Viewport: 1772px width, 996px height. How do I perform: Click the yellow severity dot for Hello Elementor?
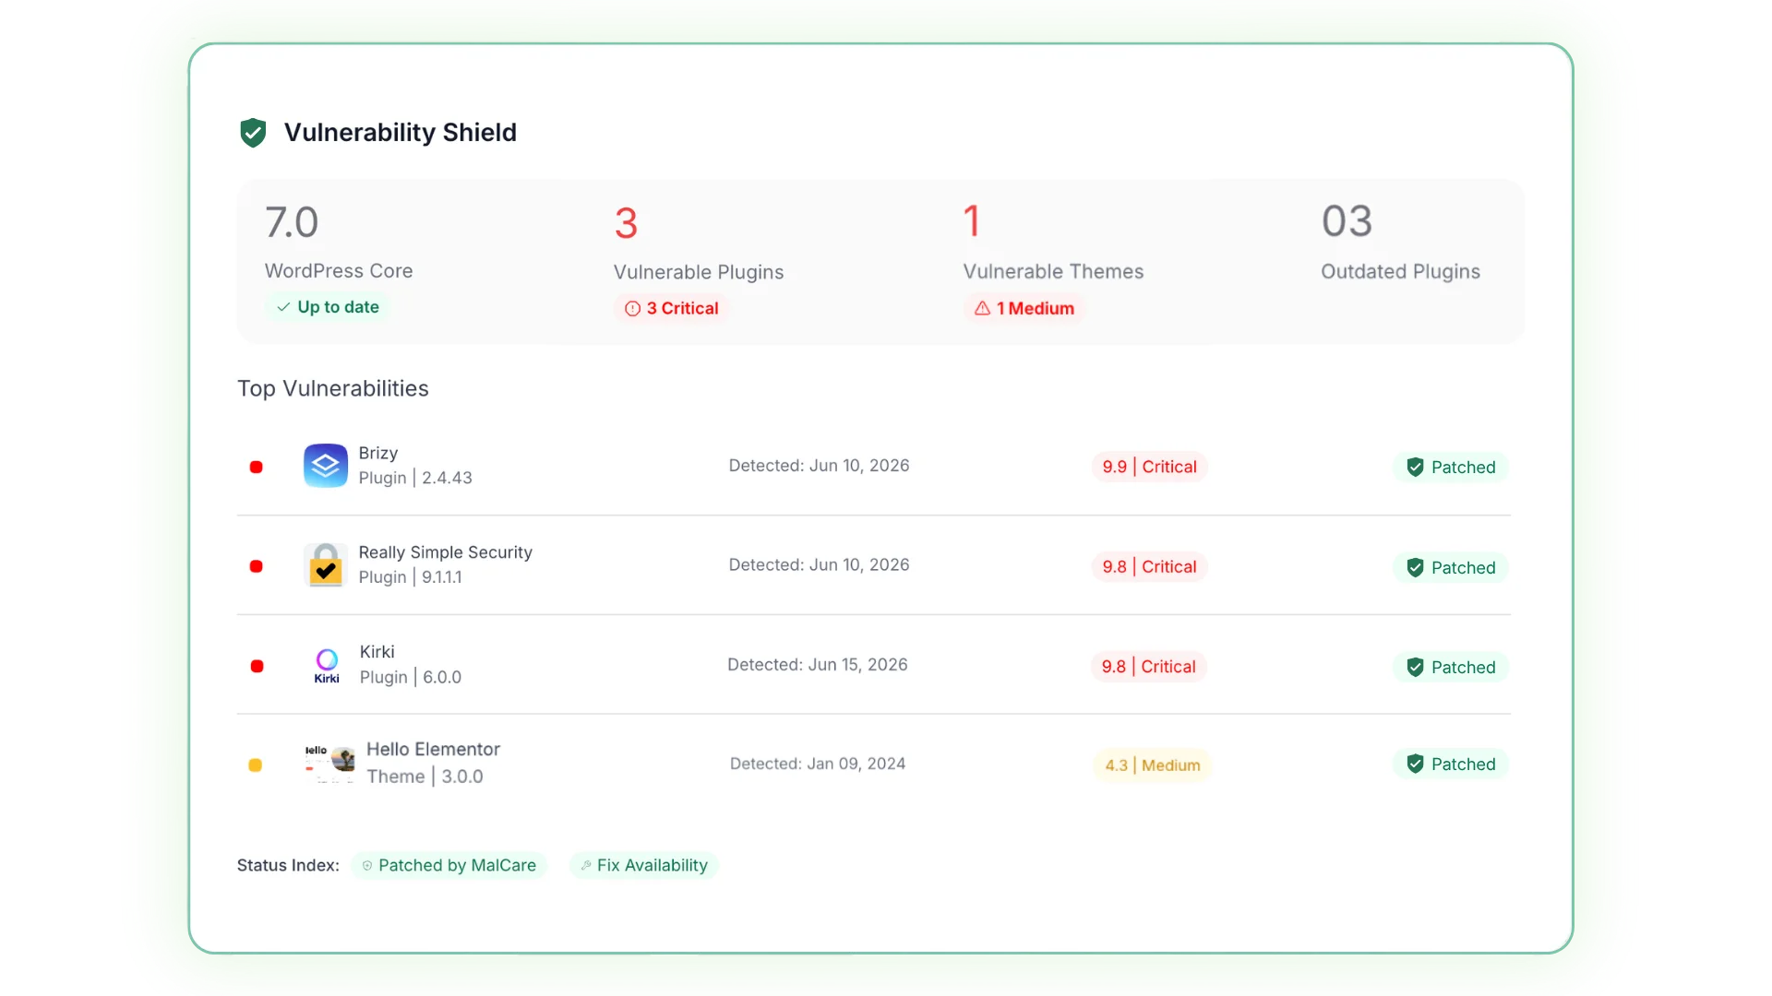256,765
